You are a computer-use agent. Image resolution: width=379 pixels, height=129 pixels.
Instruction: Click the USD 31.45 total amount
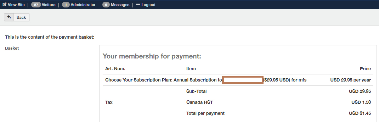tap(360, 113)
